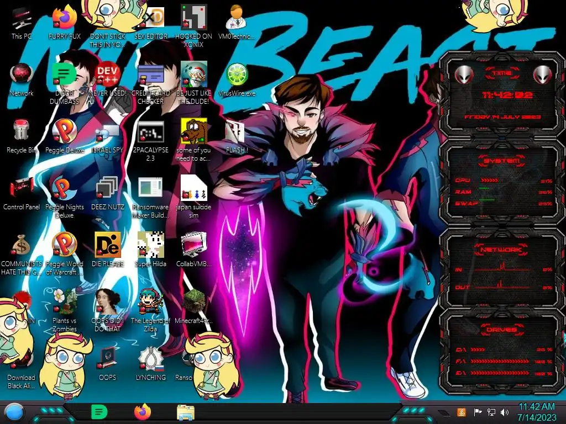Click the gadget clock 11:42:02
Screen dimensions: 566x424
(x=507, y=95)
